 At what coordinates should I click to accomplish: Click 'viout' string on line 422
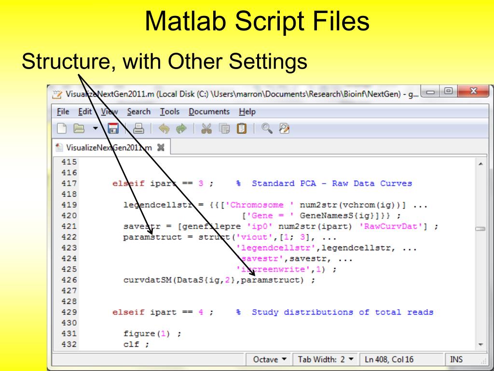pyautogui.click(x=254, y=237)
